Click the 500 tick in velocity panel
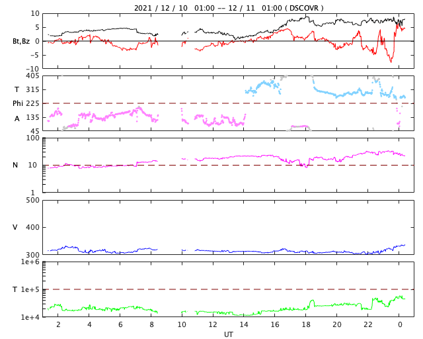 pyautogui.click(x=32, y=201)
